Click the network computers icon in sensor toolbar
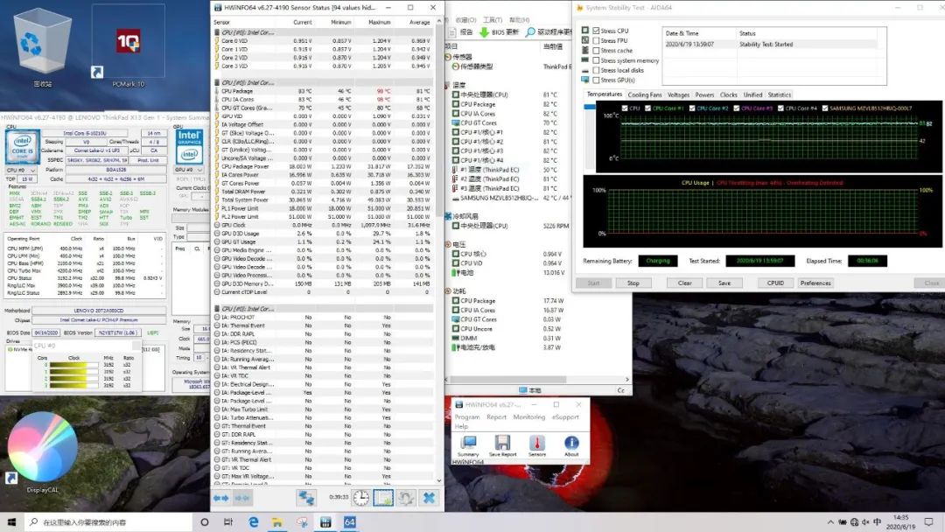This screenshot has width=945, height=532. (x=305, y=498)
